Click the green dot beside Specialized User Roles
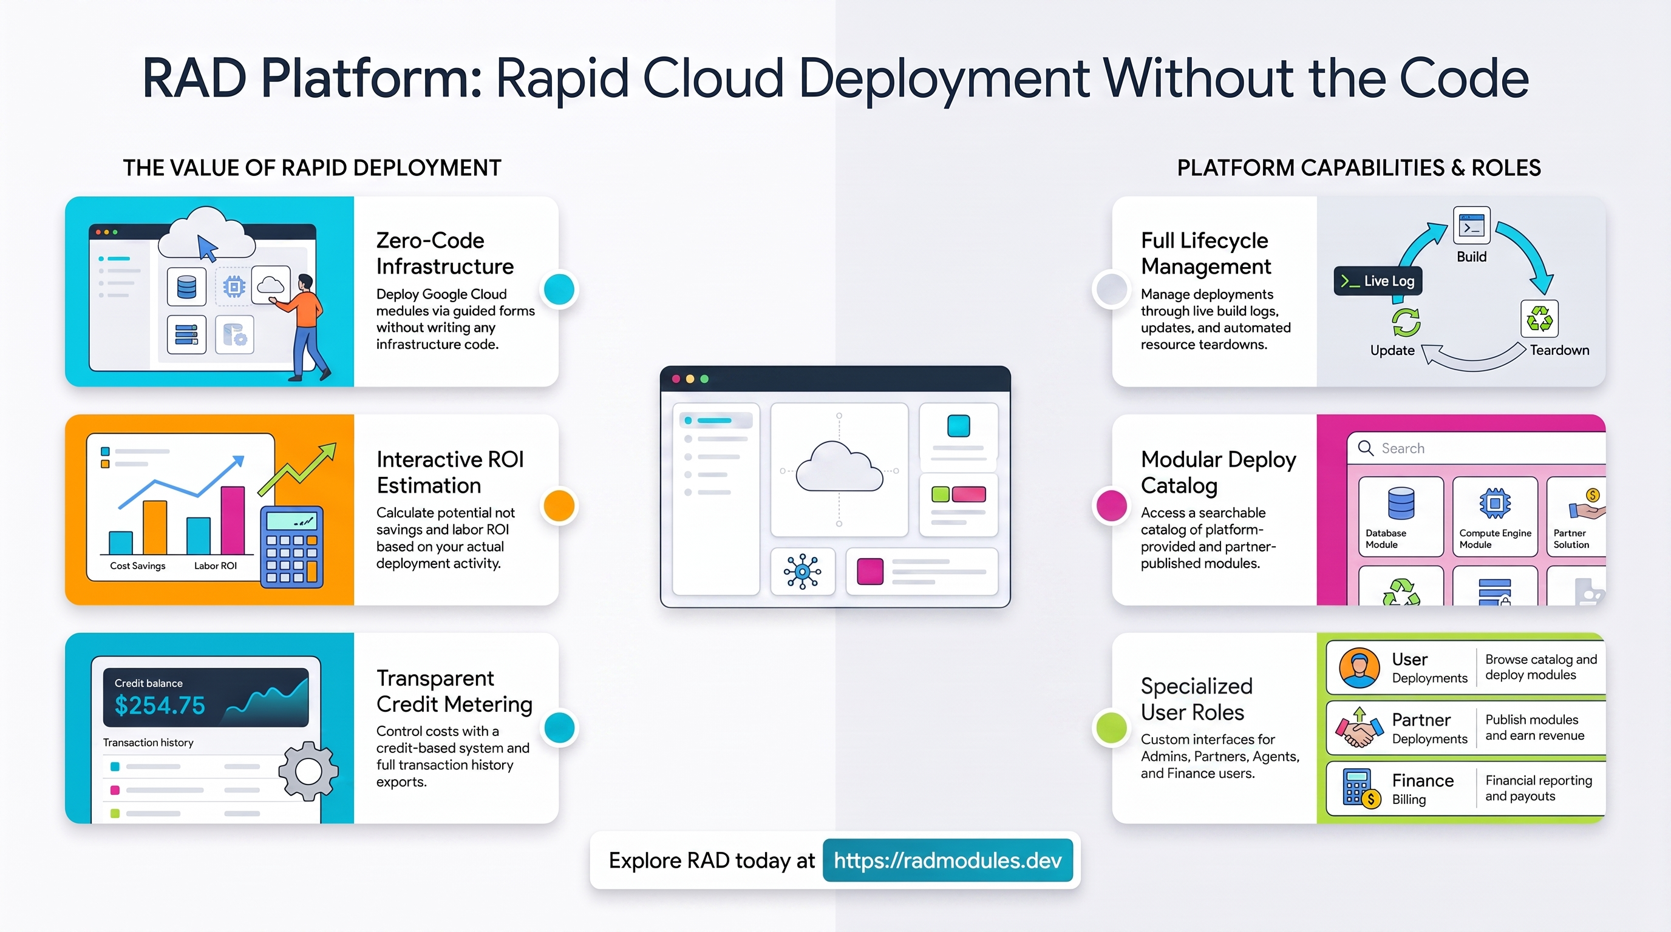1671x932 pixels. click(1112, 727)
